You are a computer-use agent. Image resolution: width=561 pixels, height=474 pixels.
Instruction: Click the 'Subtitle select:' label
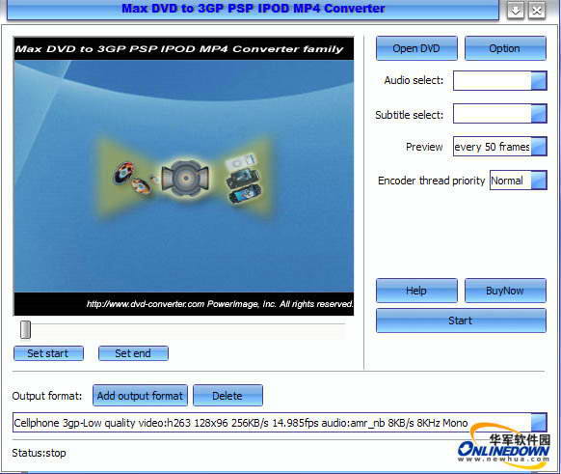[x=409, y=115]
